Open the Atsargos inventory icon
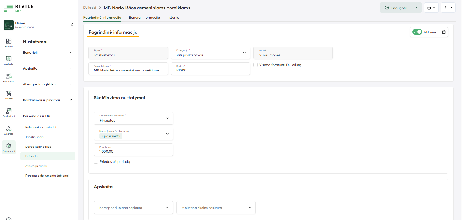 pos(9,130)
